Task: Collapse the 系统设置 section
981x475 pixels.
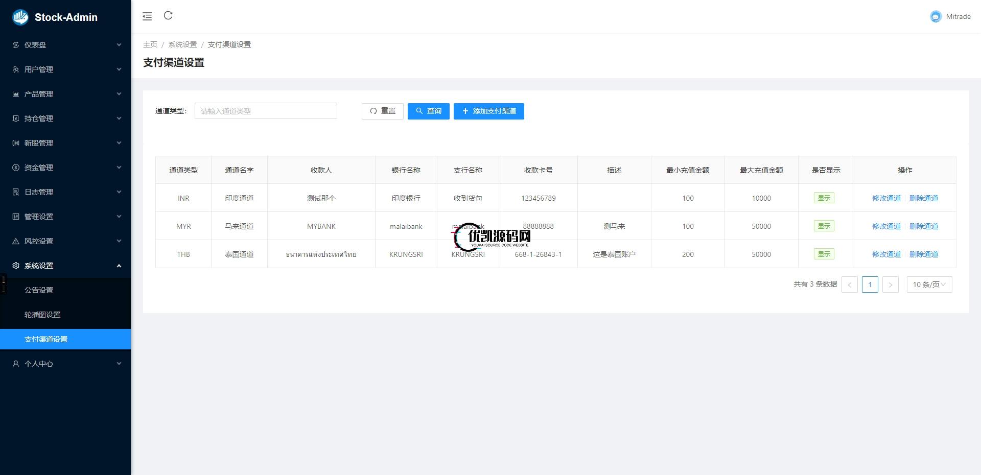Action: pyautogui.click(x=119, y=265)
